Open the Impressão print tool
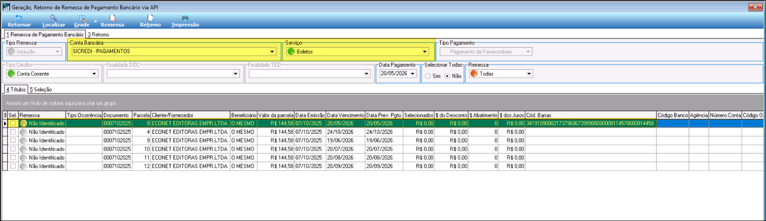Viewport: 766px width, 221px height. pos(185,21)
